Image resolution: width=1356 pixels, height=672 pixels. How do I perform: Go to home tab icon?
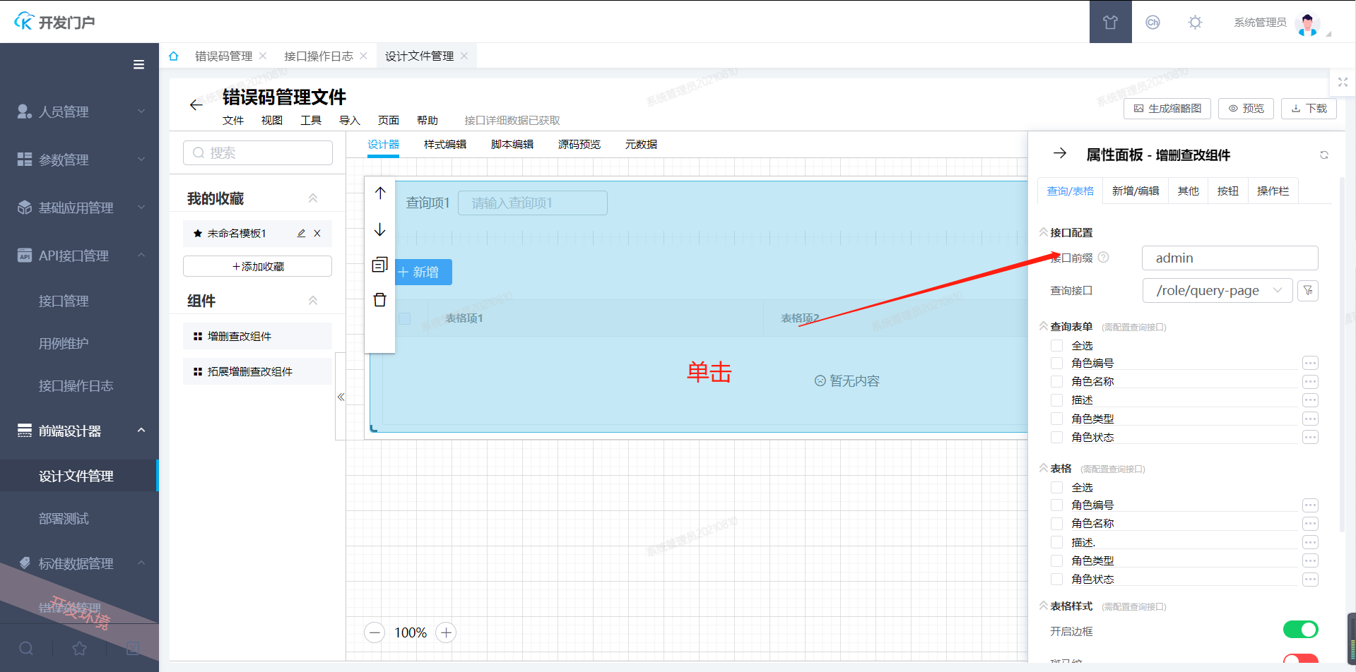[x=174, y=56]
